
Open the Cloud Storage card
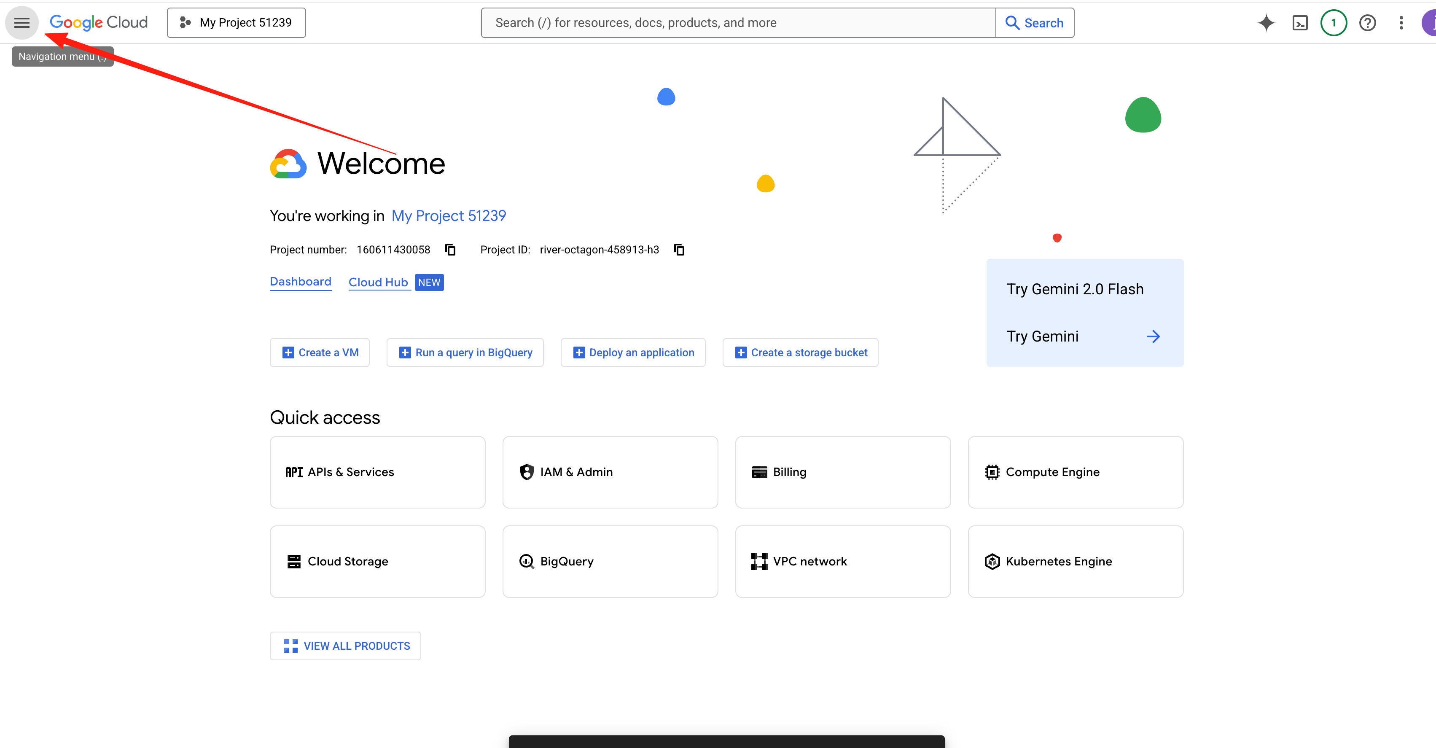pyautogui.click(x=377, y=561)
